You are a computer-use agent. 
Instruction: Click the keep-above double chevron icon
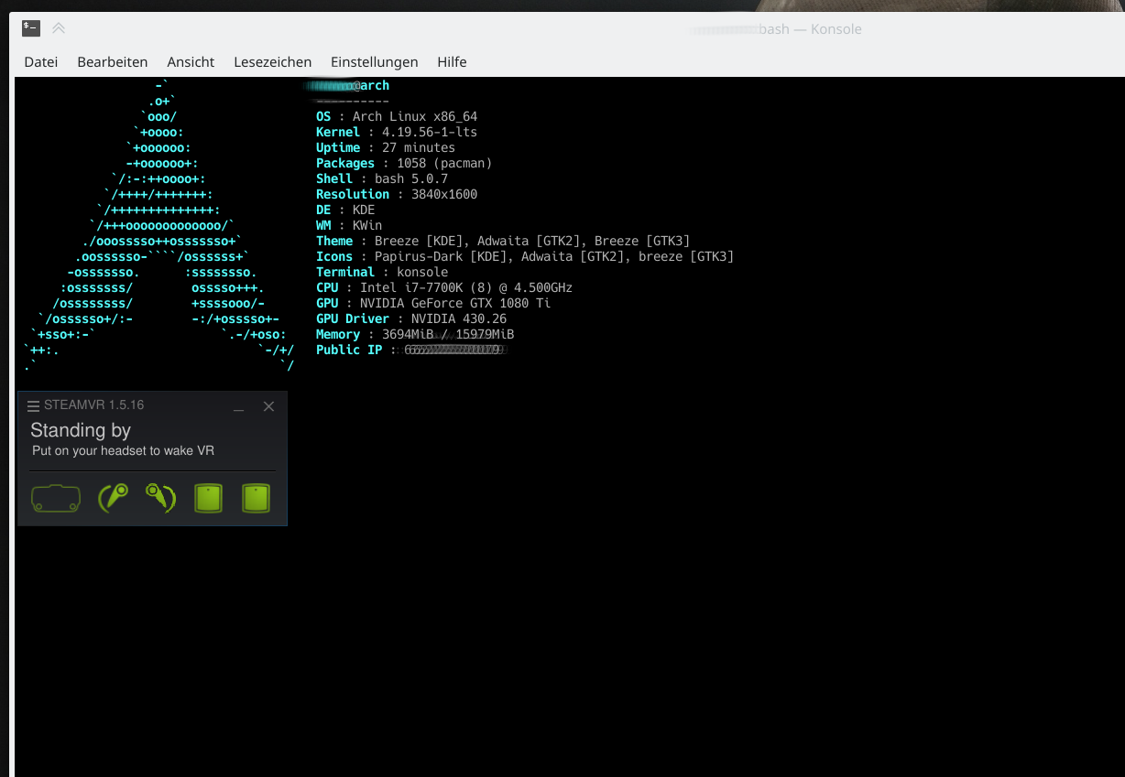[x=59, y=28]
